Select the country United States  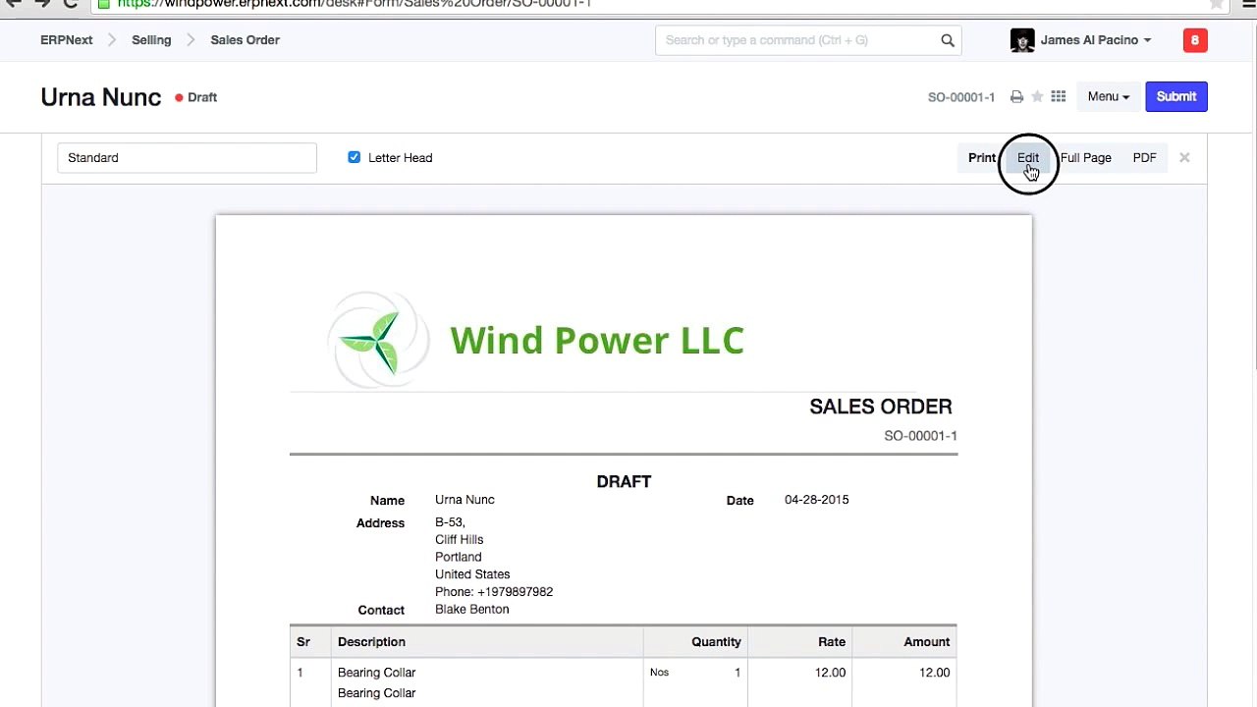(x=472, y=574)
